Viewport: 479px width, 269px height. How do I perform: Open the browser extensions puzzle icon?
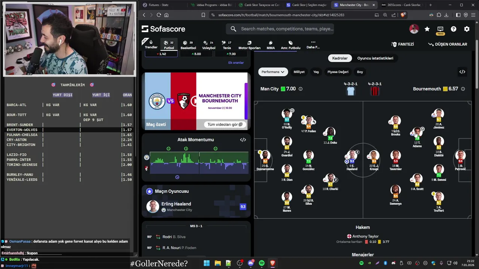pos(439,15)
